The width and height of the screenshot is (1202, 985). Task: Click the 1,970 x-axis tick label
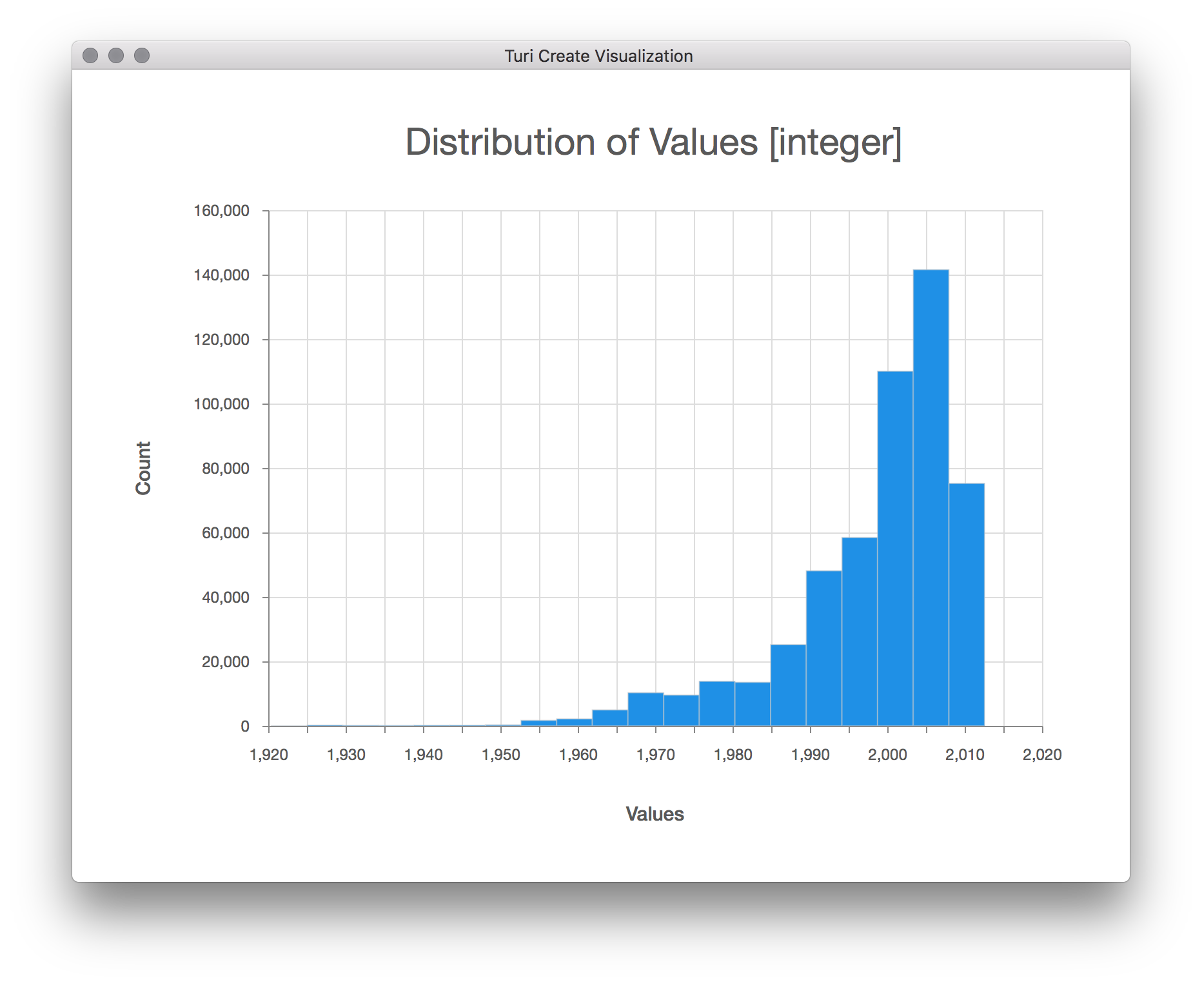656,755
